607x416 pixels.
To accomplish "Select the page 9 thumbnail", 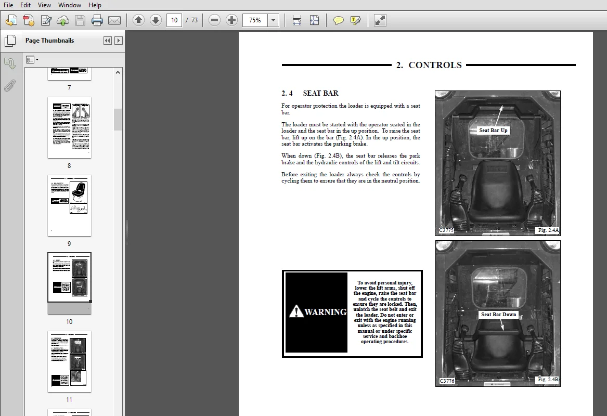I will coord(69,205).
